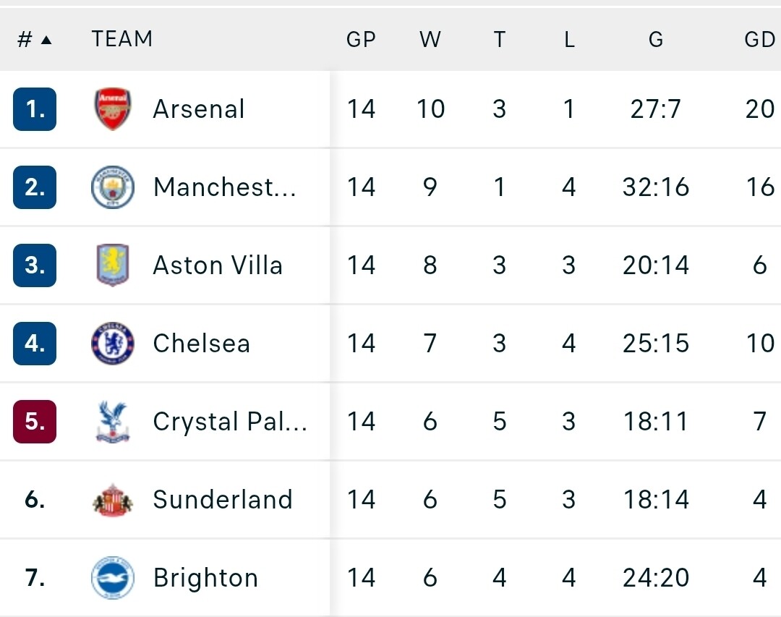Screen dimensions: 781x617
Task: Click the TEAM column header
Action: (122, 38)
